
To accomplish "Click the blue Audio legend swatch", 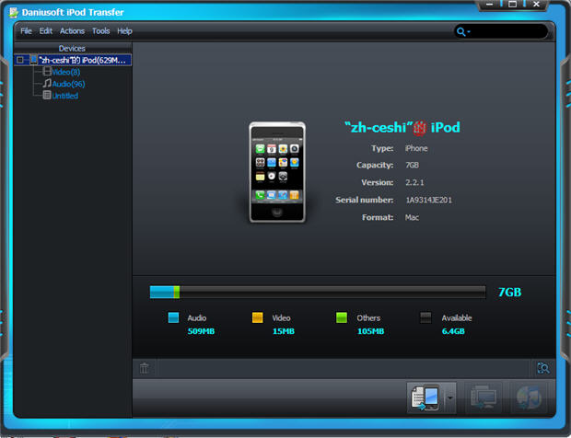I will pos(173,317).
